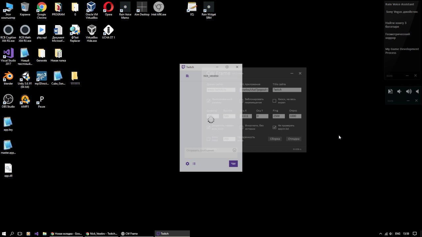
Task: Open Task View icon on taskbar
Action: (20, 234)
